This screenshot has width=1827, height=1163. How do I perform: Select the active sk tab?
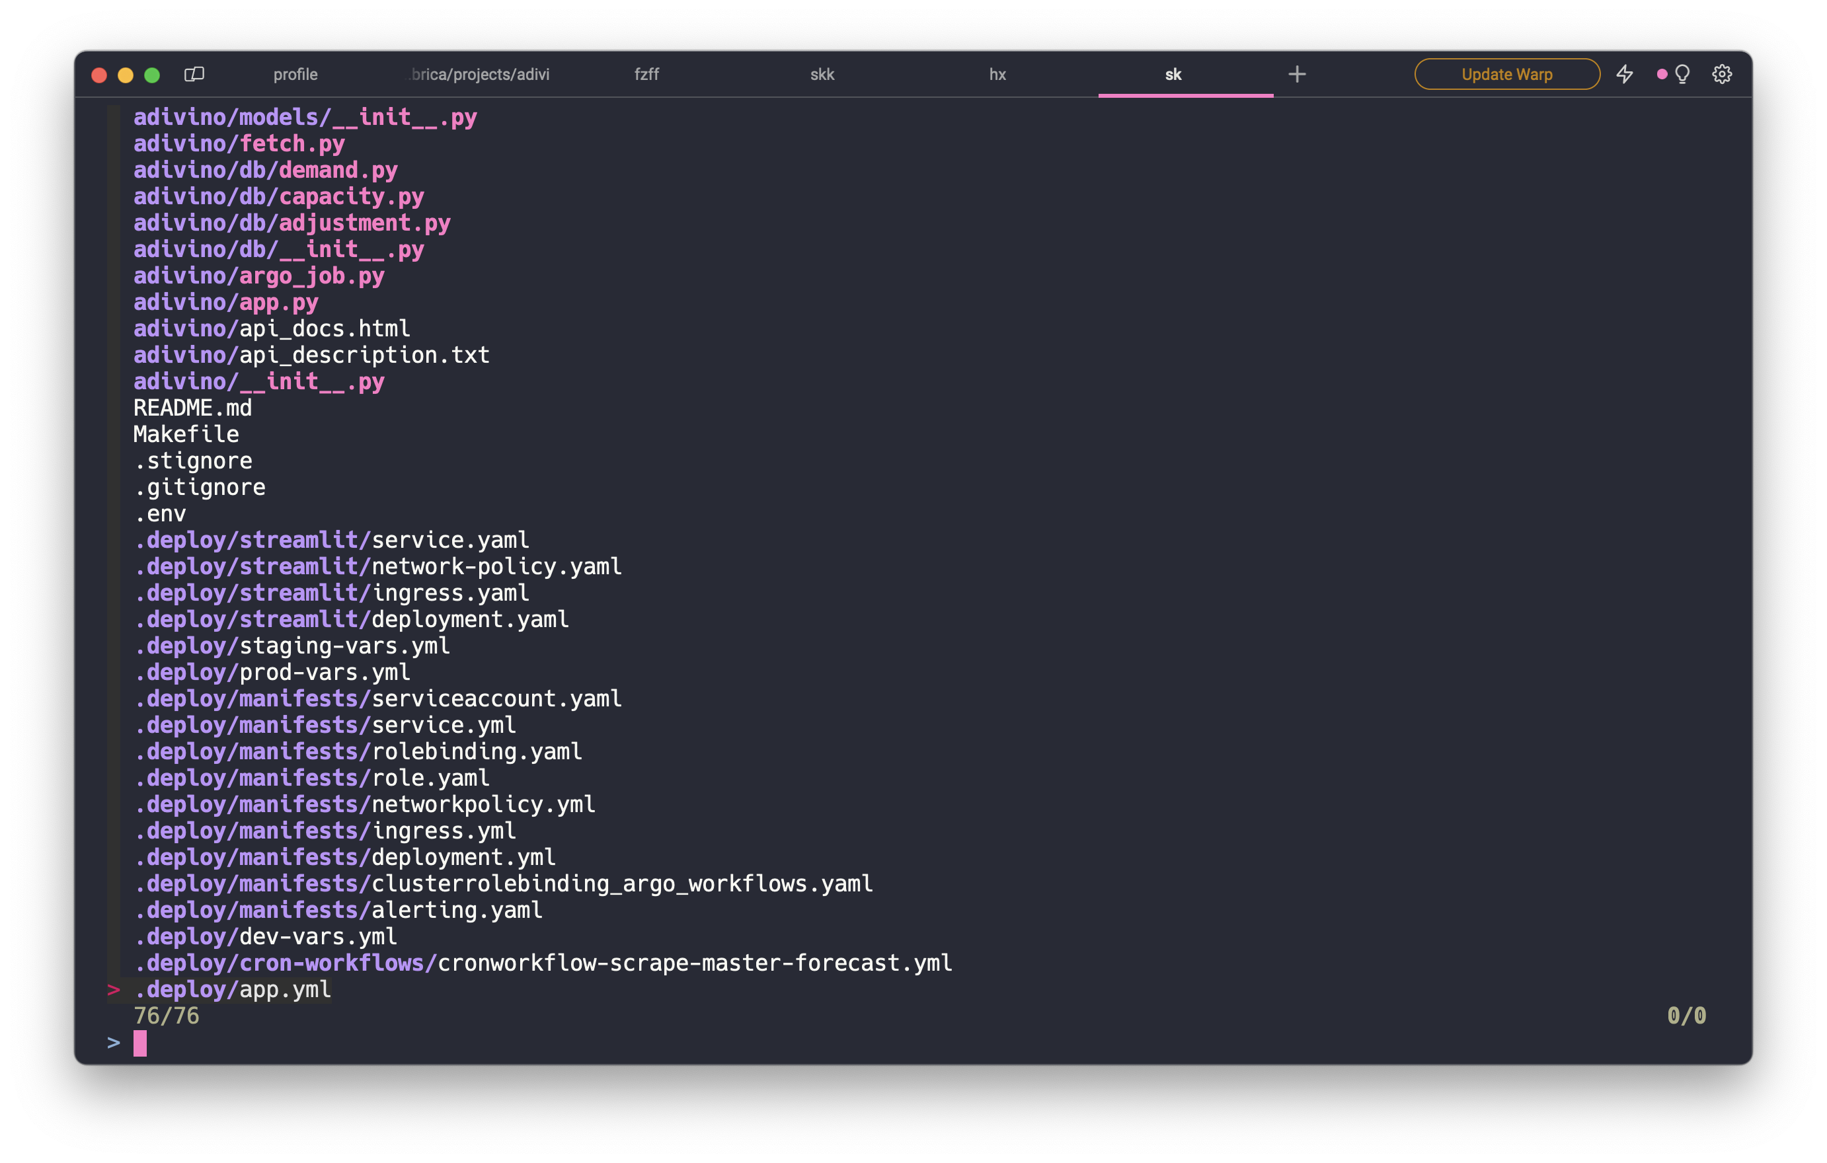pos(1172,75)
